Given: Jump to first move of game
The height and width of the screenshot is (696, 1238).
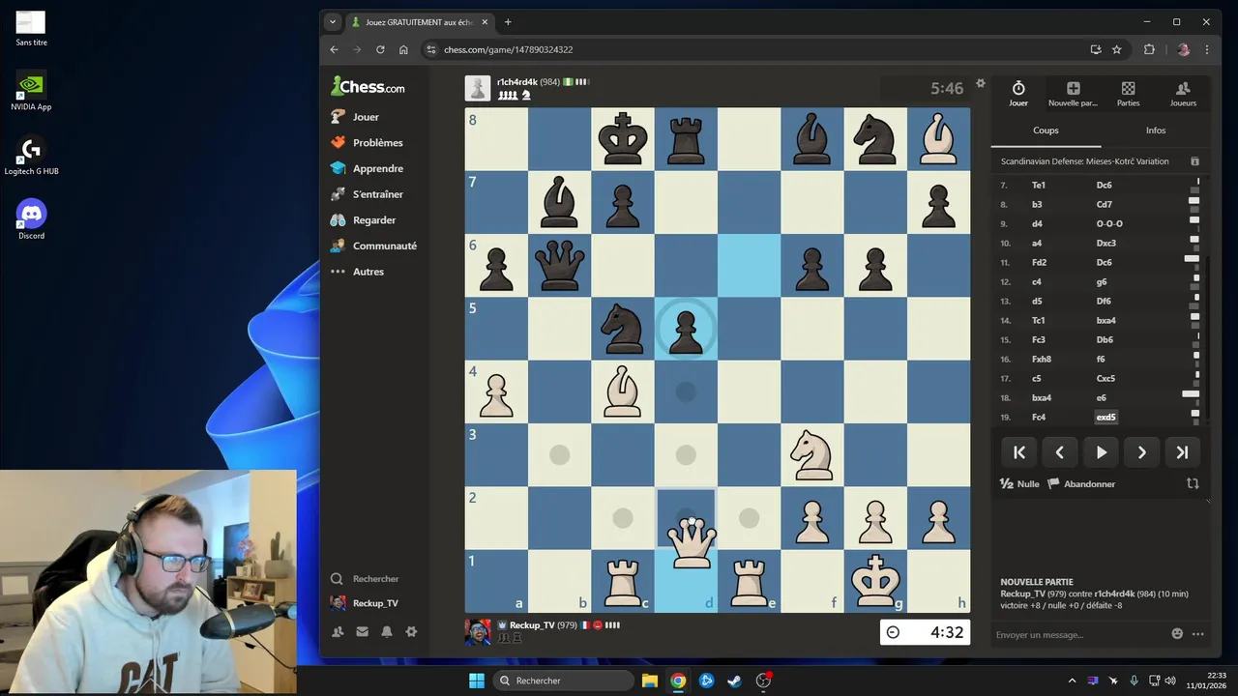Looking at the screenshot, I should 1019,452.
